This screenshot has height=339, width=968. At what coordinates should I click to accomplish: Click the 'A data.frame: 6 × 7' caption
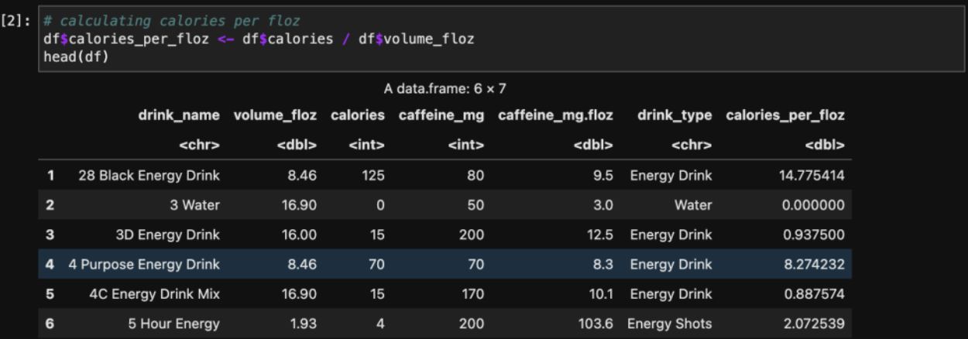click(445, 89)
